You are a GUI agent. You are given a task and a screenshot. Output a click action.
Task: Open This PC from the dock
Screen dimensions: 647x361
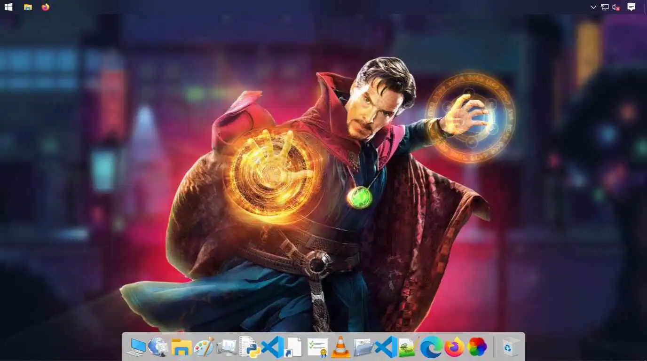(136, 347)
